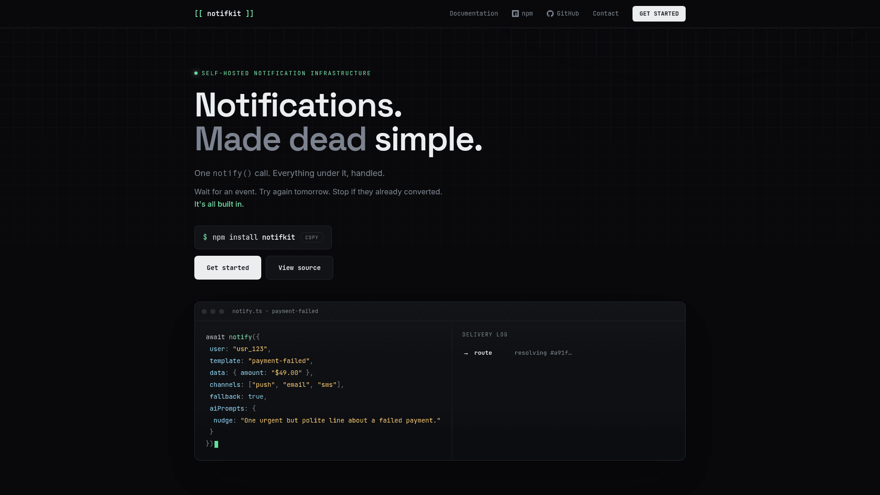This screenshot has height=495, width=880.
Task: Click the "sms" channel string
Action: click(x=327, y=385)
